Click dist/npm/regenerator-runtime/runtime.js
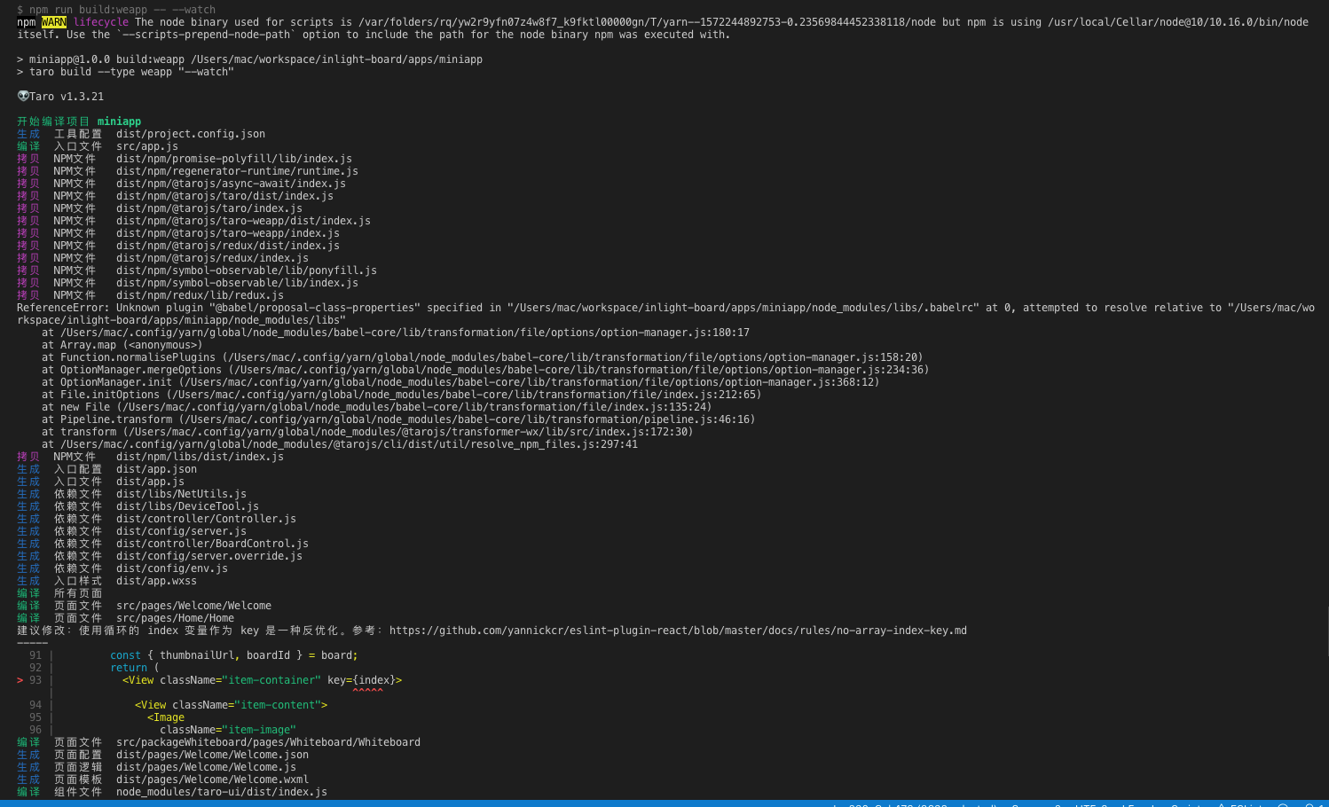 tap(237, 171)
